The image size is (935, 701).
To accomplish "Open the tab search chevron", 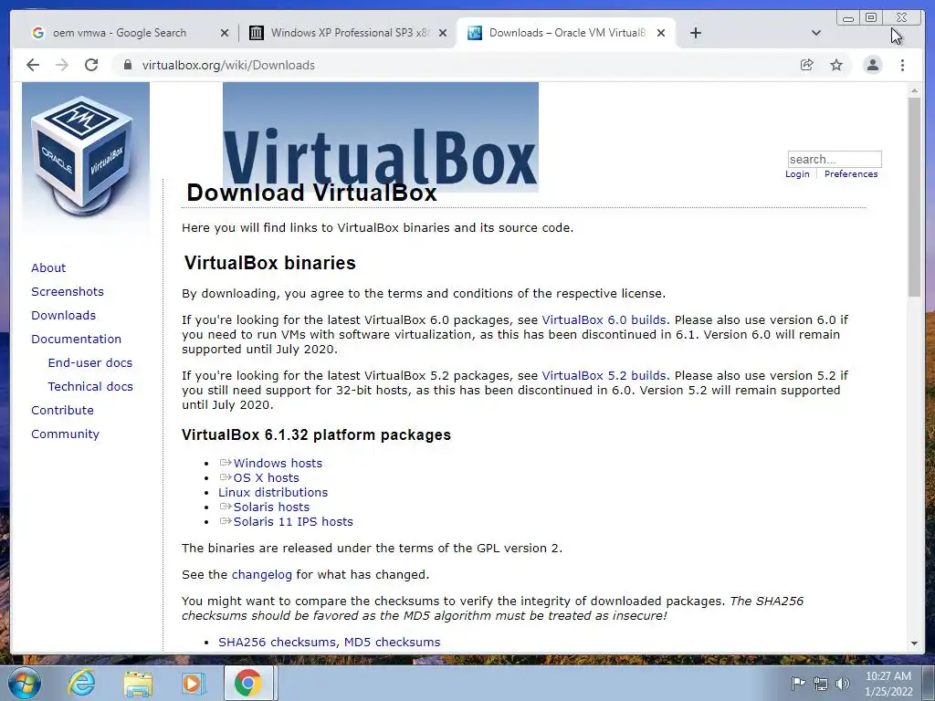I will click(816, 33).
